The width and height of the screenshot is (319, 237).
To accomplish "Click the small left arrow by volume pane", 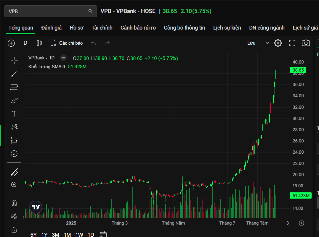I will pyautogui.click(x=23, y=217).
